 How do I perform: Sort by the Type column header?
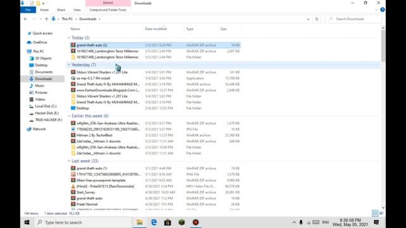click(x=190, y=29)
